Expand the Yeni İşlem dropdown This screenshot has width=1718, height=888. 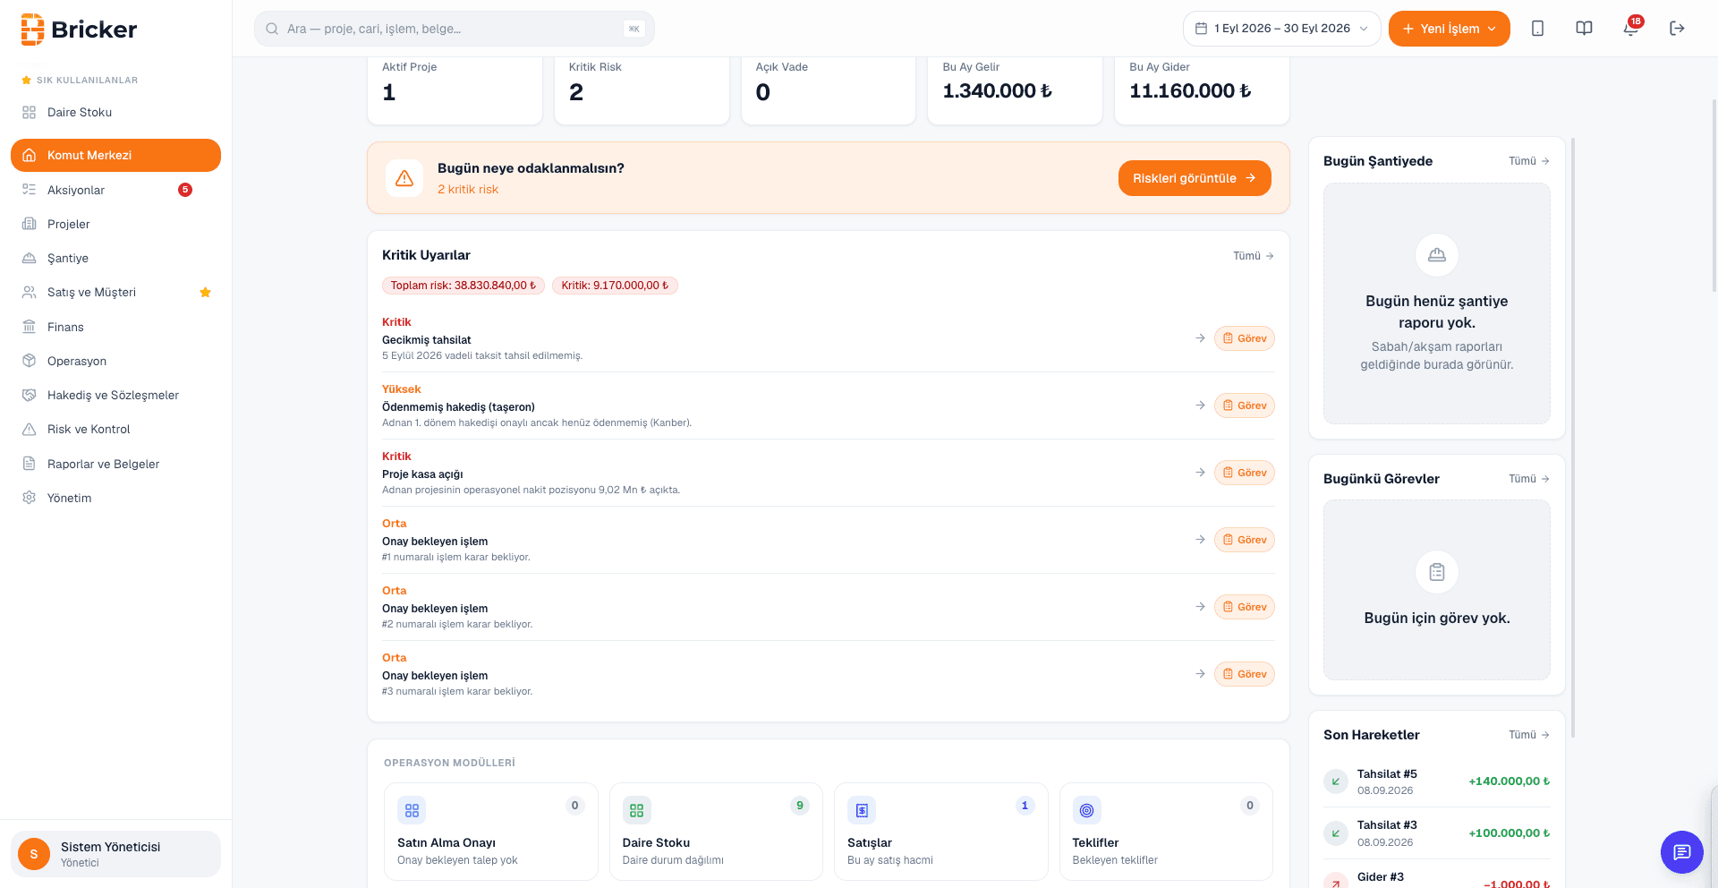[x=1449, y=29]
